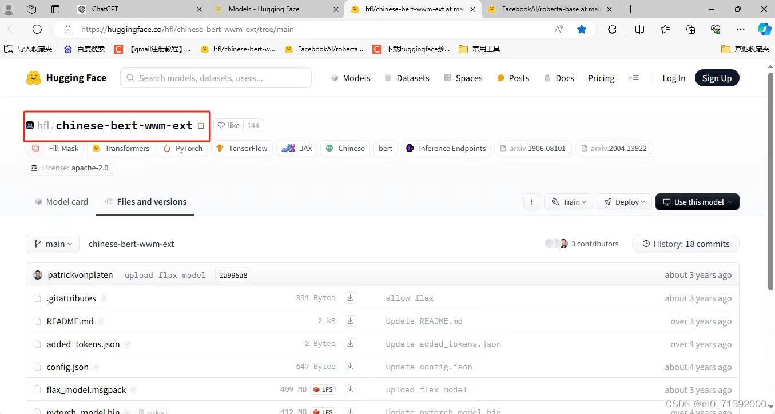Open Datasets in navigation bar
The image size is (775, 414).
(407, 78)
